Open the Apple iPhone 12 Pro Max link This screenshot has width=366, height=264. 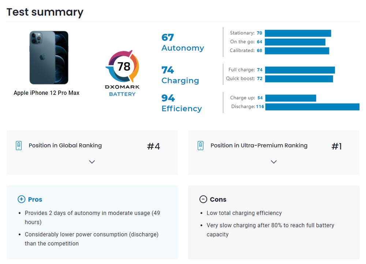[x=46, y=93]
